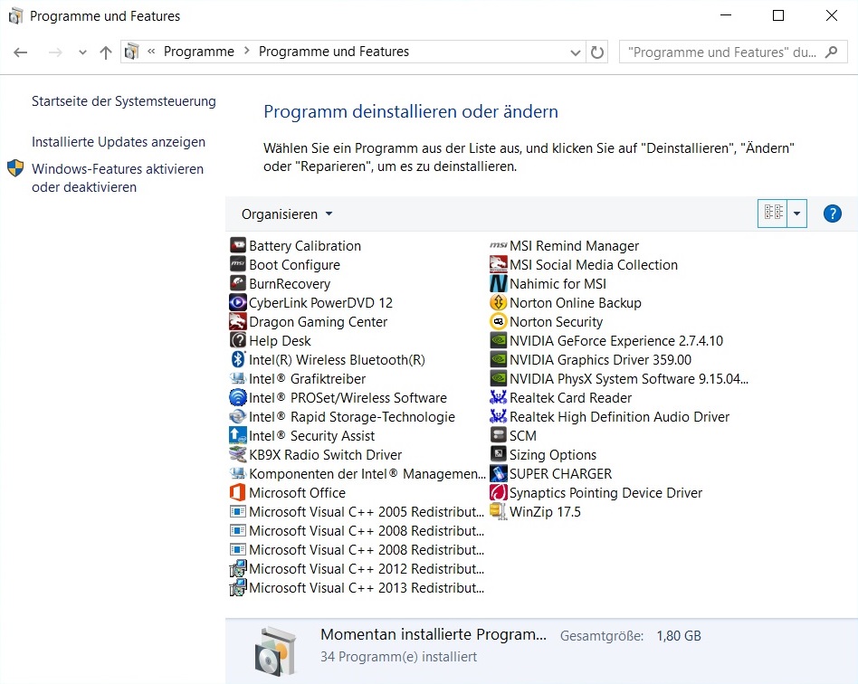
Task: Expand the address bar history dropdown
Action: 575,52
